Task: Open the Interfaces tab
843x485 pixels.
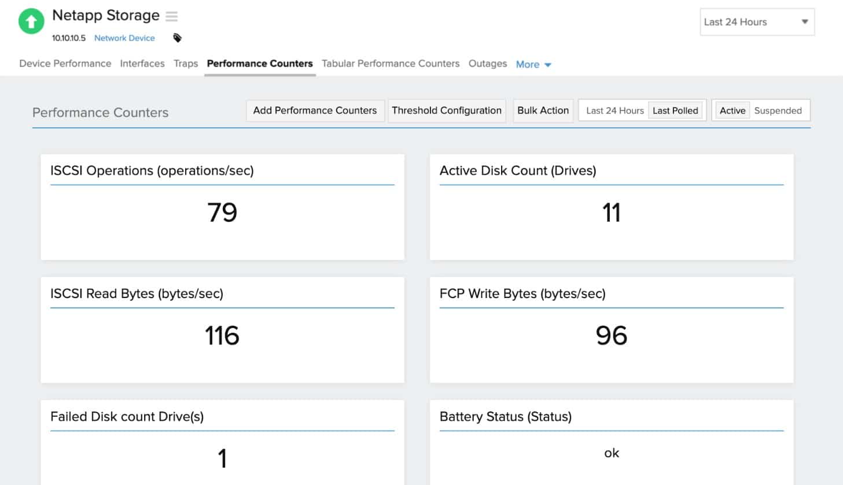Action: point(142,64)
